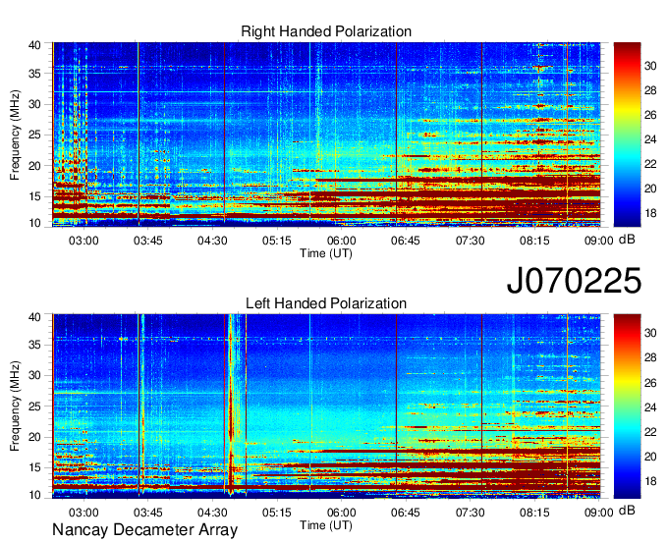
Task: Click the "dB" unit label of Left Handed colorbar
Action: pyautogui.click(x=627, y=511)
